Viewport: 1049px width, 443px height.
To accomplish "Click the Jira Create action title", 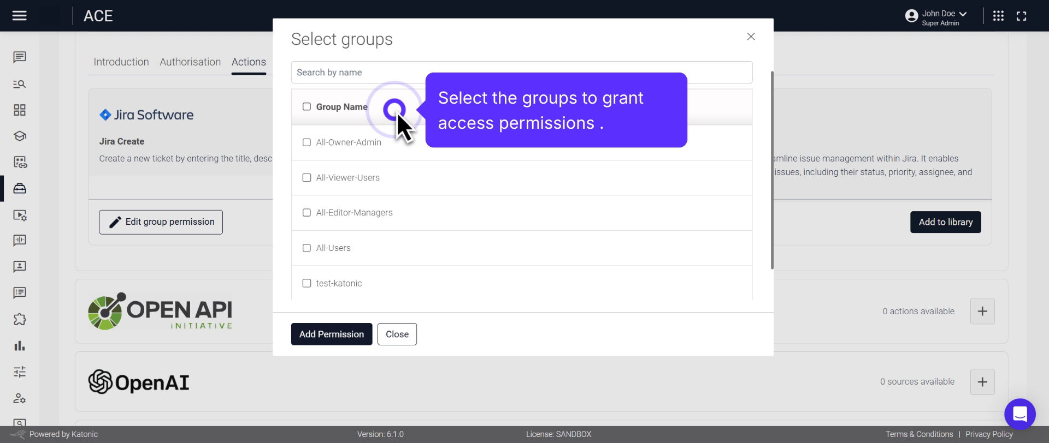I will click(x=122, y=141).
